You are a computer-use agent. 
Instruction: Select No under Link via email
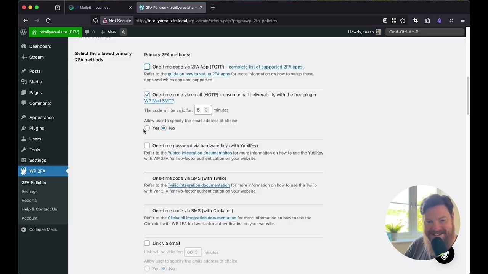(164, 269)
